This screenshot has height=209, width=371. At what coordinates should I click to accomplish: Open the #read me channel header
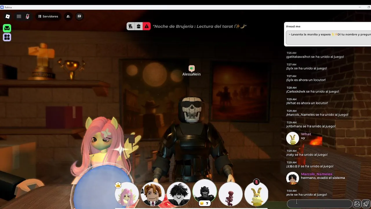point(293,26)
